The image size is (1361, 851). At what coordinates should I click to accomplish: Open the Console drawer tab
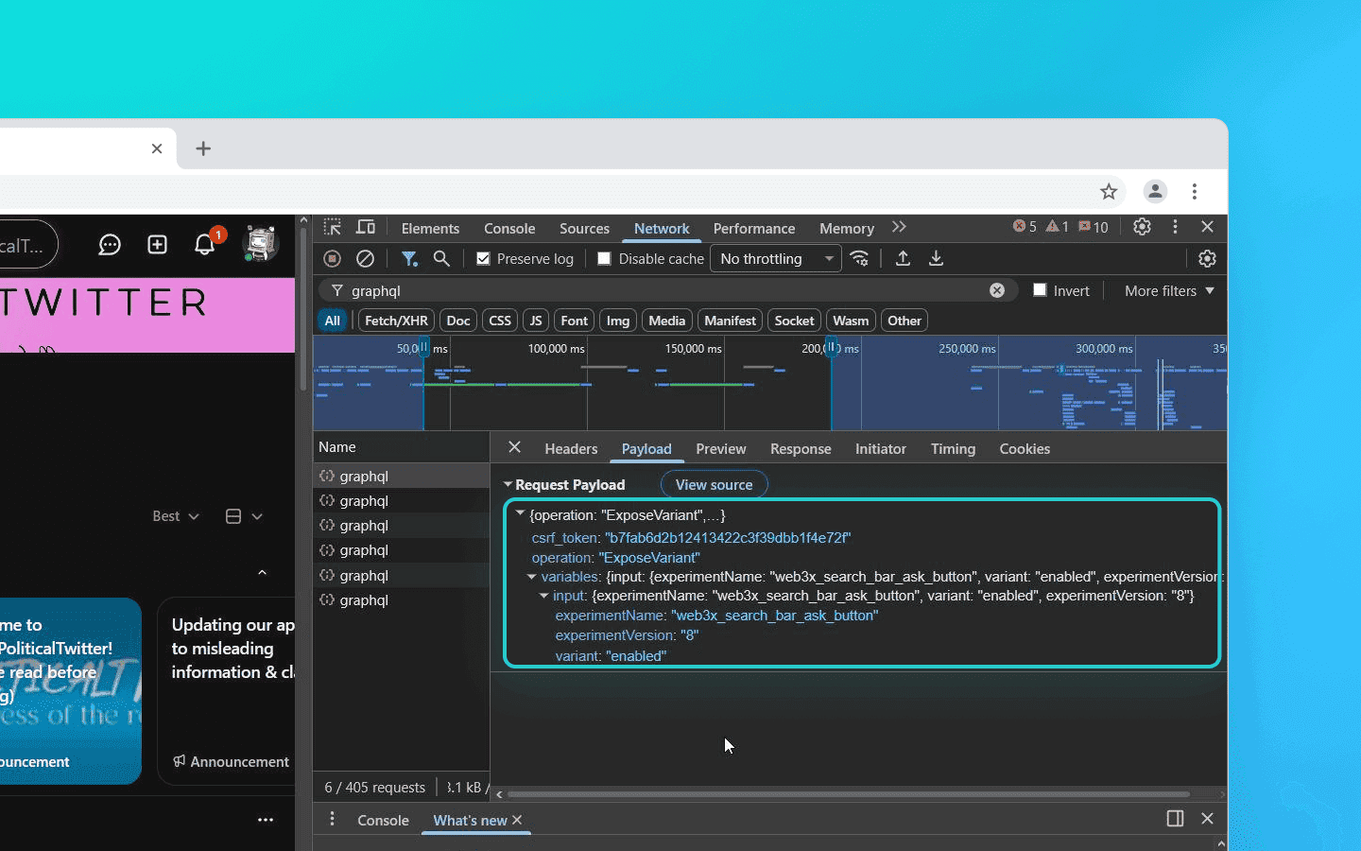383,821
